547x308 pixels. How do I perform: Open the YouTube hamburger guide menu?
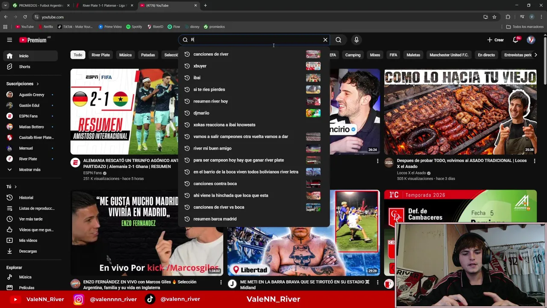9,40
